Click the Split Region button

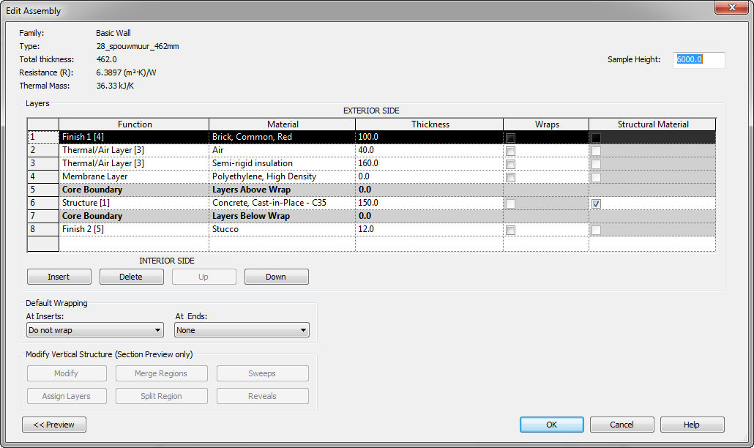[x=161, y=396]
